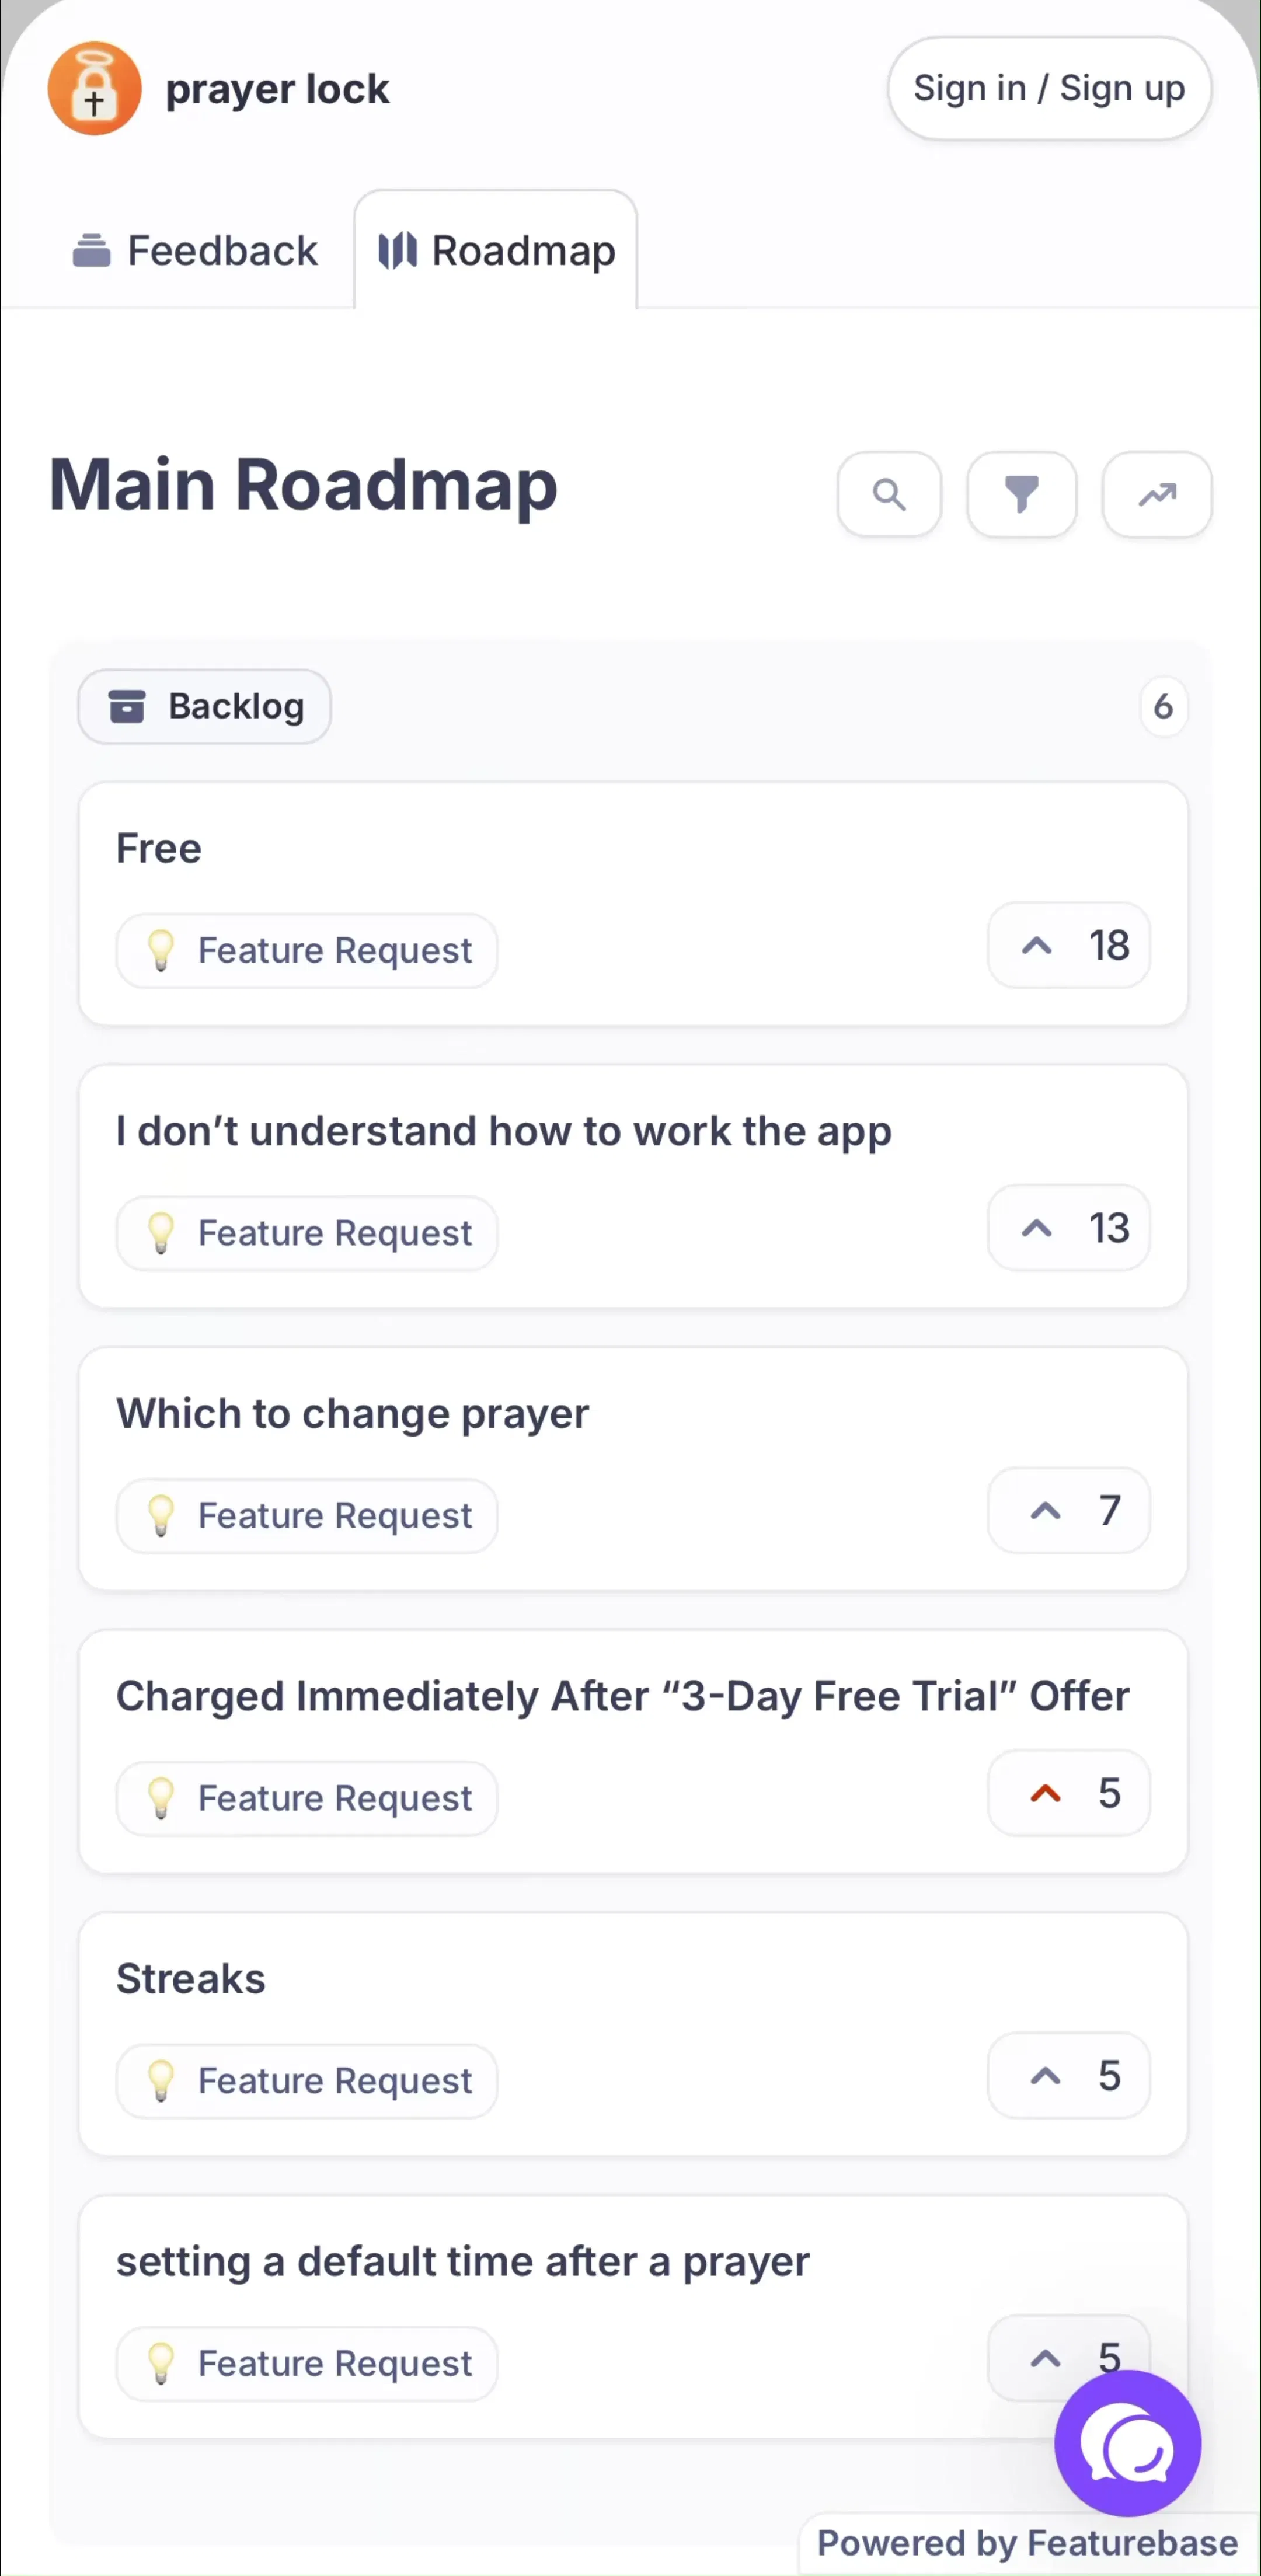Toggle upvote on Charged Immediately post
The image size is (1261, 2576).
tap(1068, 1793)
